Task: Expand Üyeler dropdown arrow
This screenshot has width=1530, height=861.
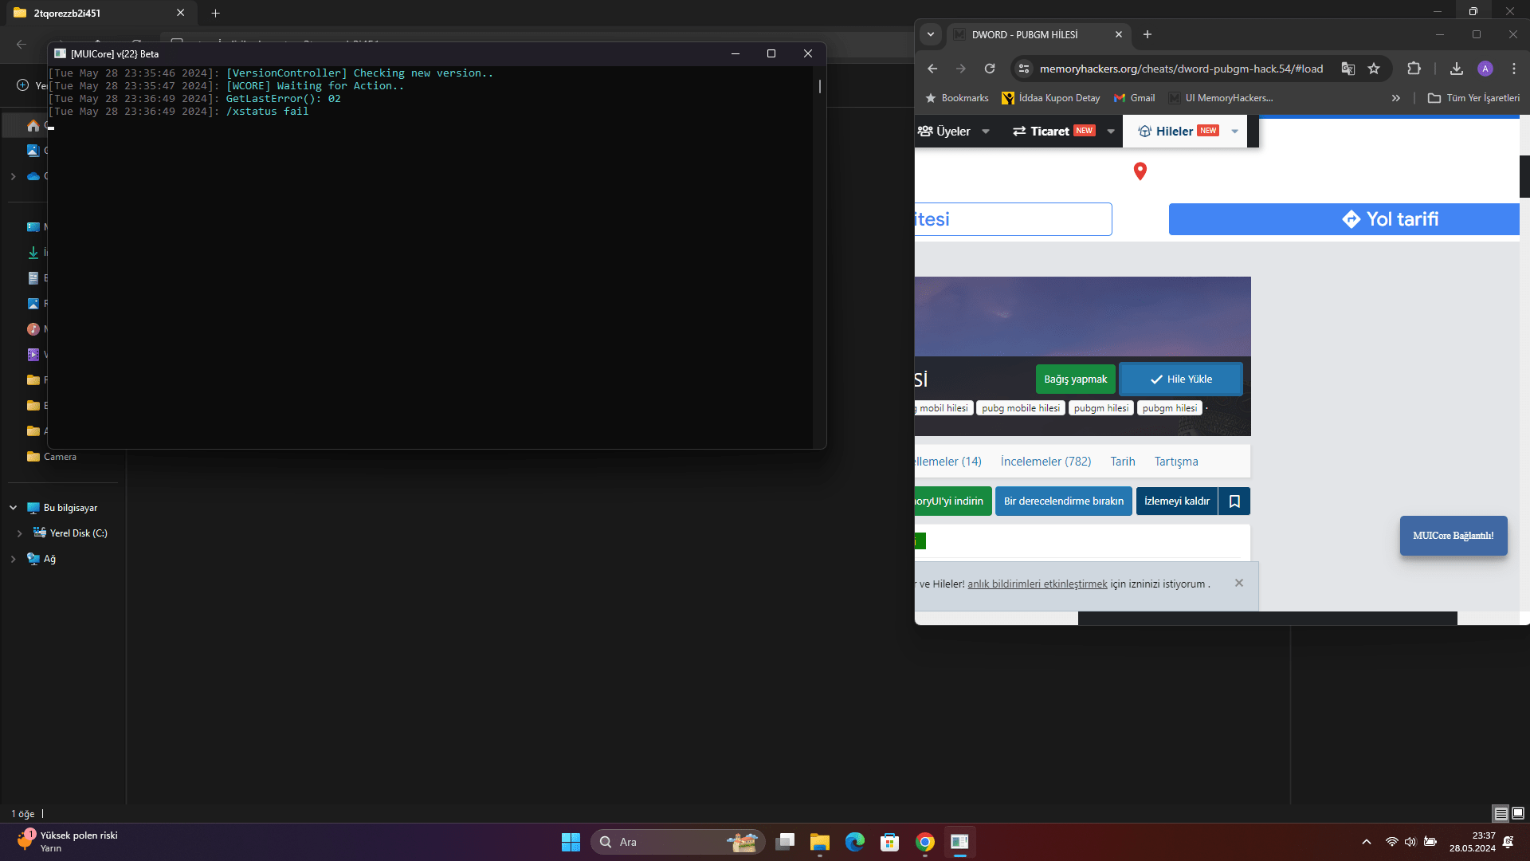Action: [986, 132]
